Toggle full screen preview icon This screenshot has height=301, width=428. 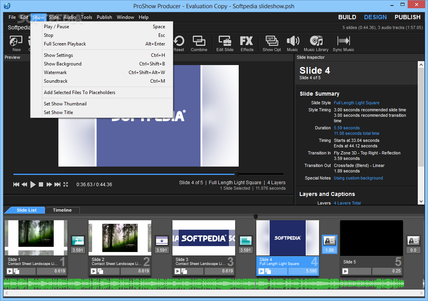point(65,185)
